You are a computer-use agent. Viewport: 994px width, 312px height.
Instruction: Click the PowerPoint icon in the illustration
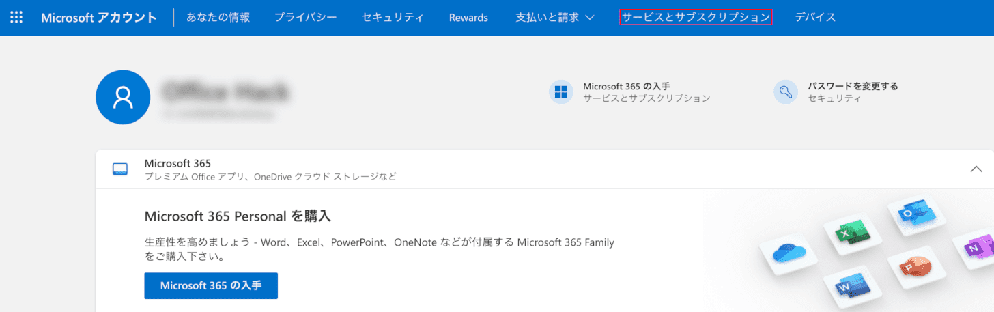coord(909,267)
